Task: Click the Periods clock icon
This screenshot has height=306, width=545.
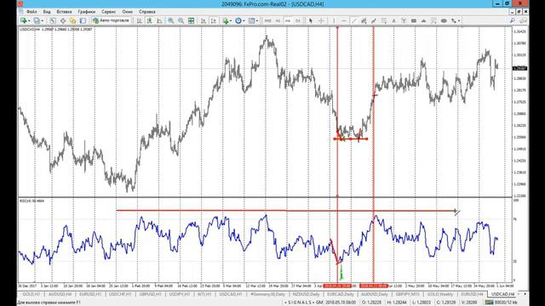Action: click(238, 20)
